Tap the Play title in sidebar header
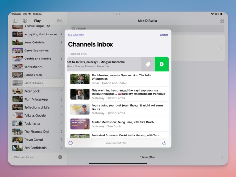This screenshot has width=236, height=177. coord(37,21)
